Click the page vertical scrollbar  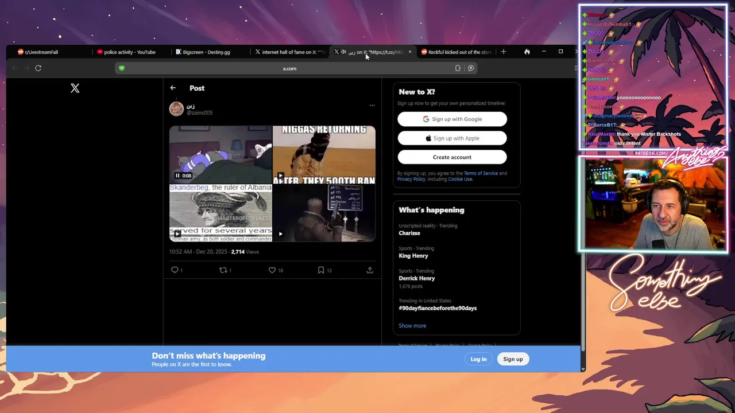(x=583, y=218)
